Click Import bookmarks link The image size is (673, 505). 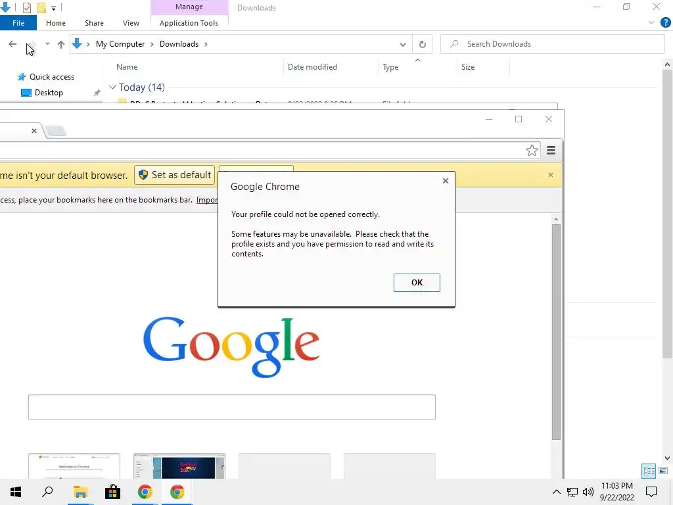(x=207, y=200)
